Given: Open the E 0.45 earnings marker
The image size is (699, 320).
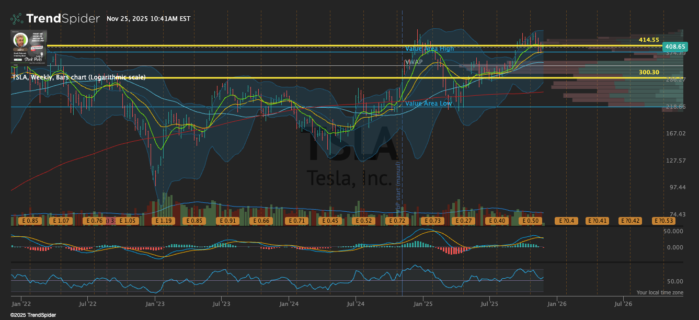Looking at the screenshot, I should click(329, 221).
